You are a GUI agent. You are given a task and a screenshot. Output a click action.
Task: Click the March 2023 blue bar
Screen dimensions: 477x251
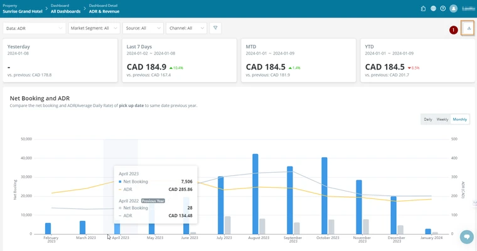[x=82, y=228]
